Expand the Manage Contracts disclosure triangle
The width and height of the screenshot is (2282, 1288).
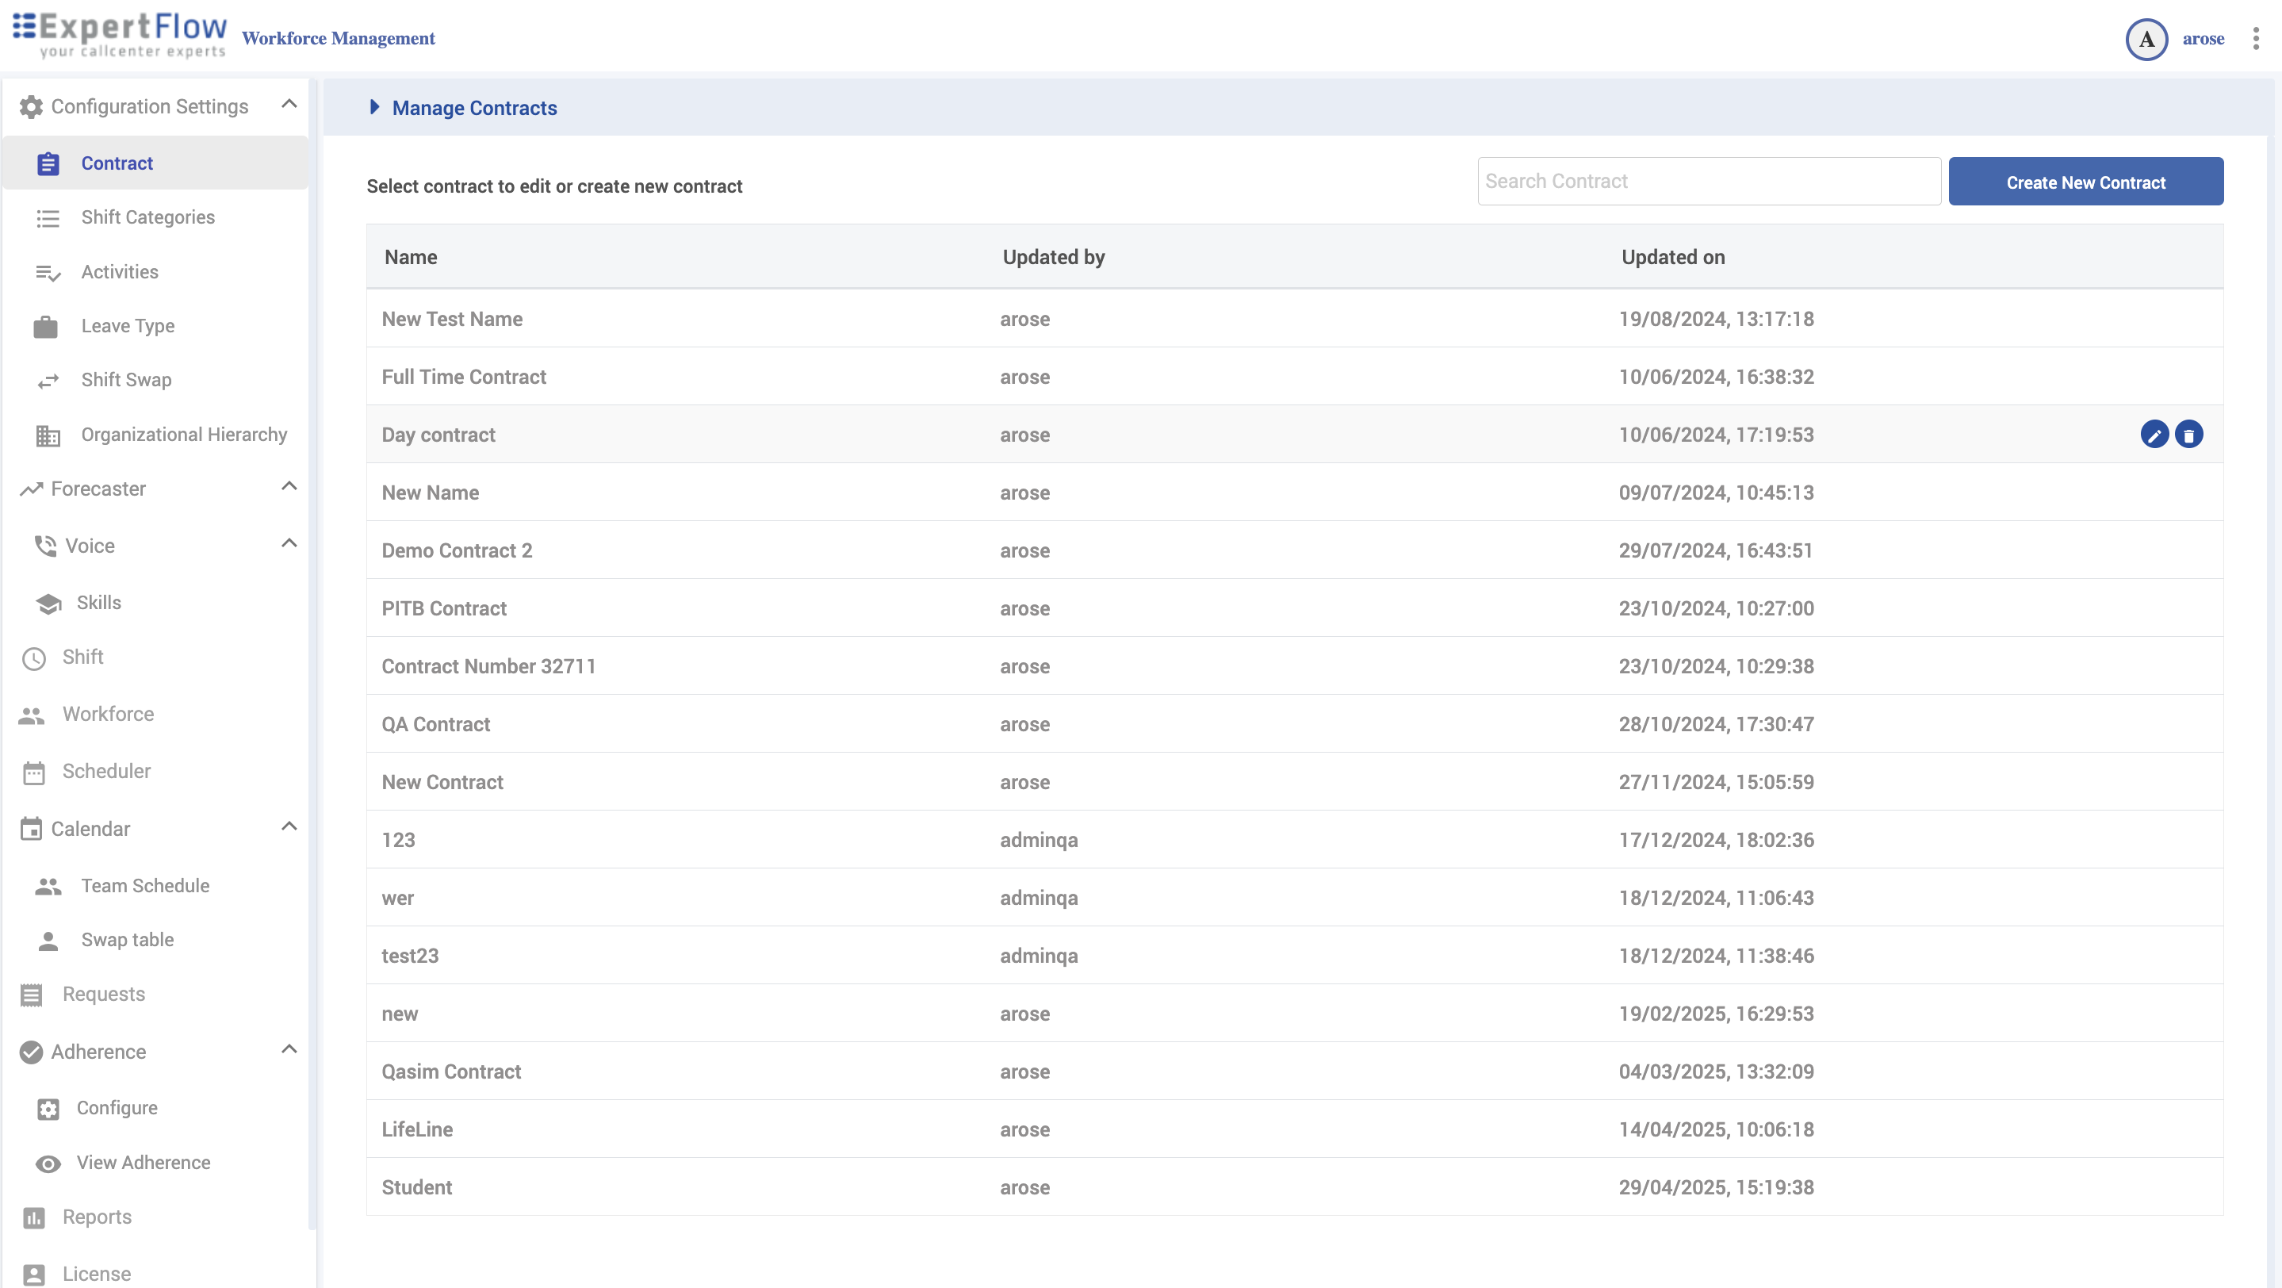click(373, 107)
